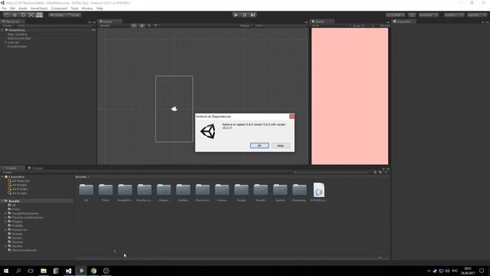The height and width of the screenshot is (276, 490).
Task: Select the C# script asset thumbnail
Action: pyautogui.click(x=318, y=190)
